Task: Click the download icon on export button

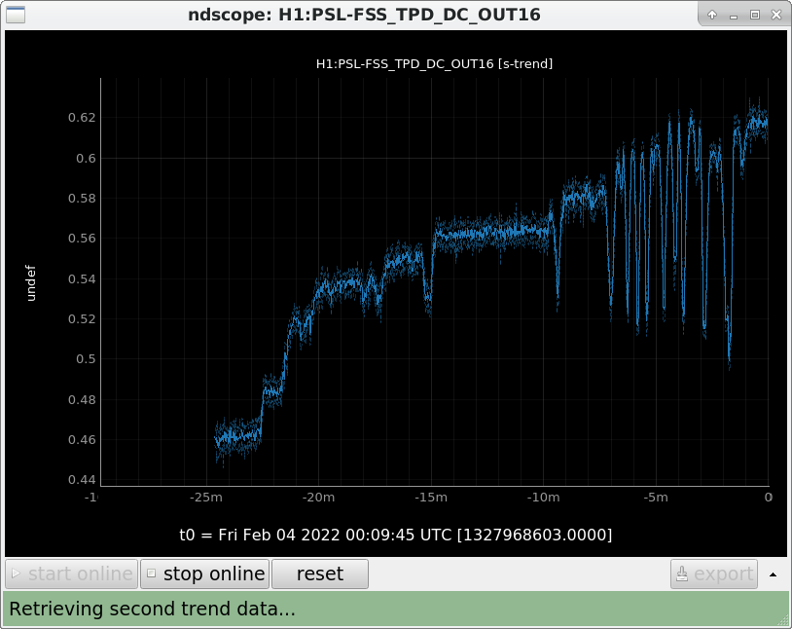Action: (682, 573)
